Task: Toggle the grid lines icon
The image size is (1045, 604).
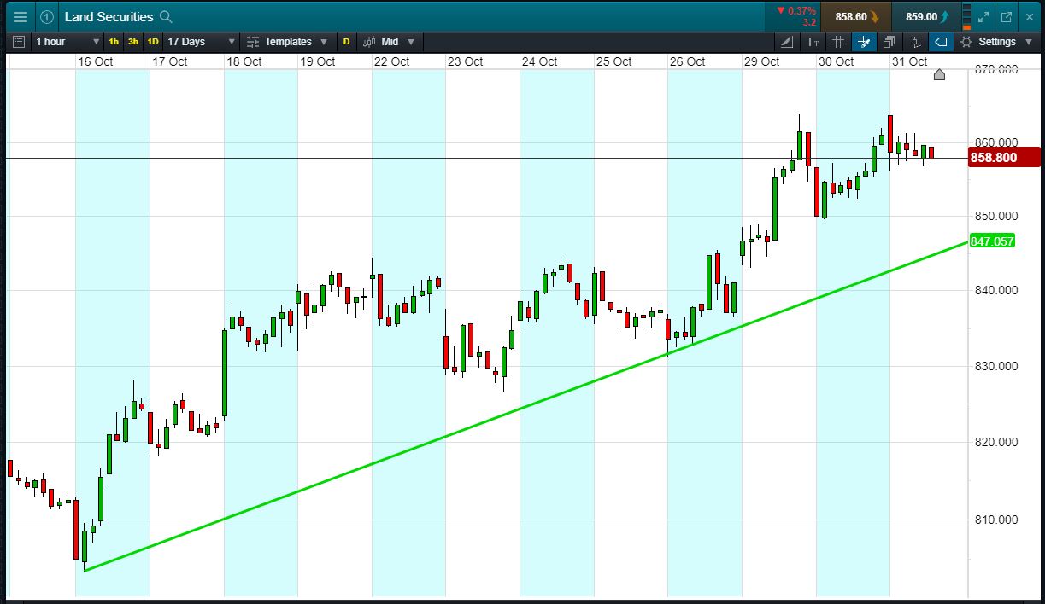Action: tap(838, 41)
